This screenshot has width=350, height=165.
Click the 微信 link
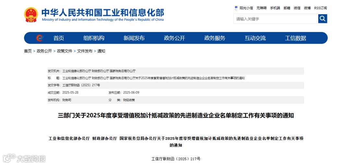(297, 8)
